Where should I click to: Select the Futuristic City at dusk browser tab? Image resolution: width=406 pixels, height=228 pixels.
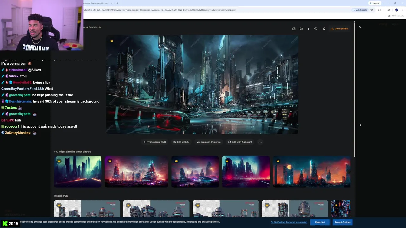(96, 3)
